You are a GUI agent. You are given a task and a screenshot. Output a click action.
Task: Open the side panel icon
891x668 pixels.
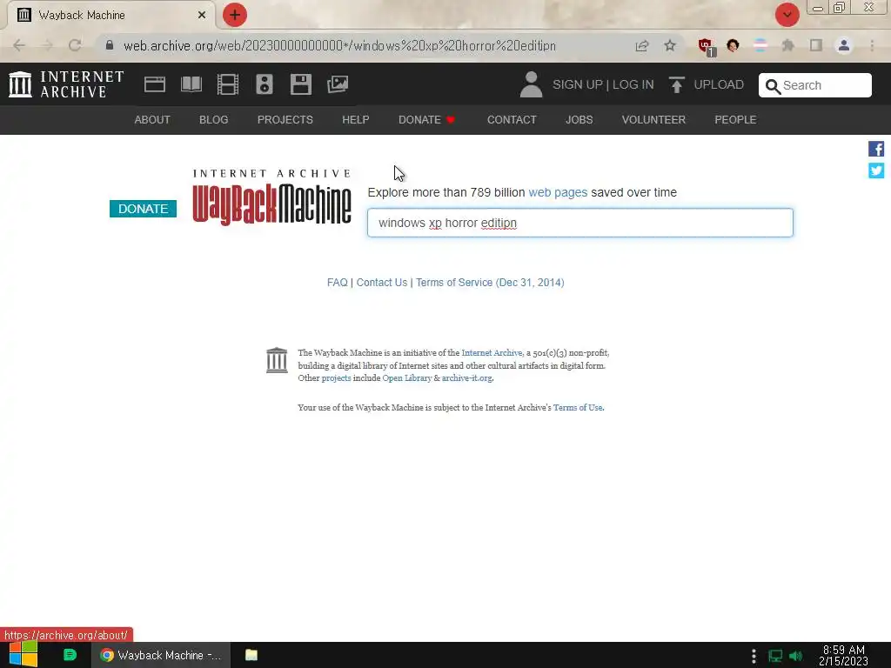point(816,45)
